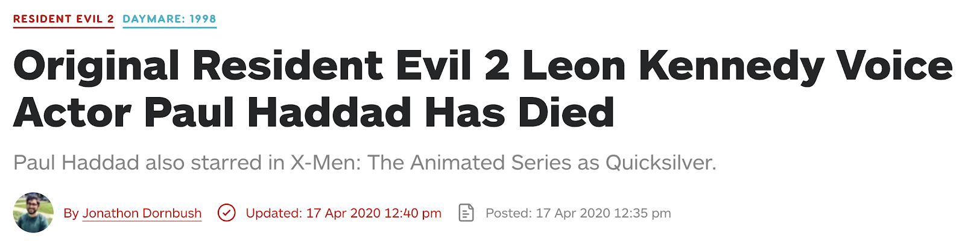Click the grey "Posted:" label
The width and height of the screenshot is (965, 241).
[508, 213]
